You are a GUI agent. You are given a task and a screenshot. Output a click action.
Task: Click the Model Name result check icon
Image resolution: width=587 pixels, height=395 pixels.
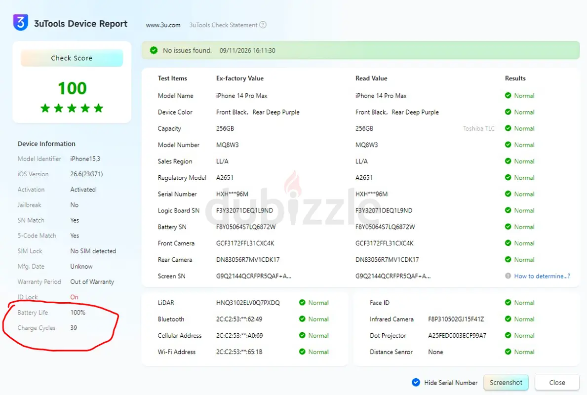point(508,95)
